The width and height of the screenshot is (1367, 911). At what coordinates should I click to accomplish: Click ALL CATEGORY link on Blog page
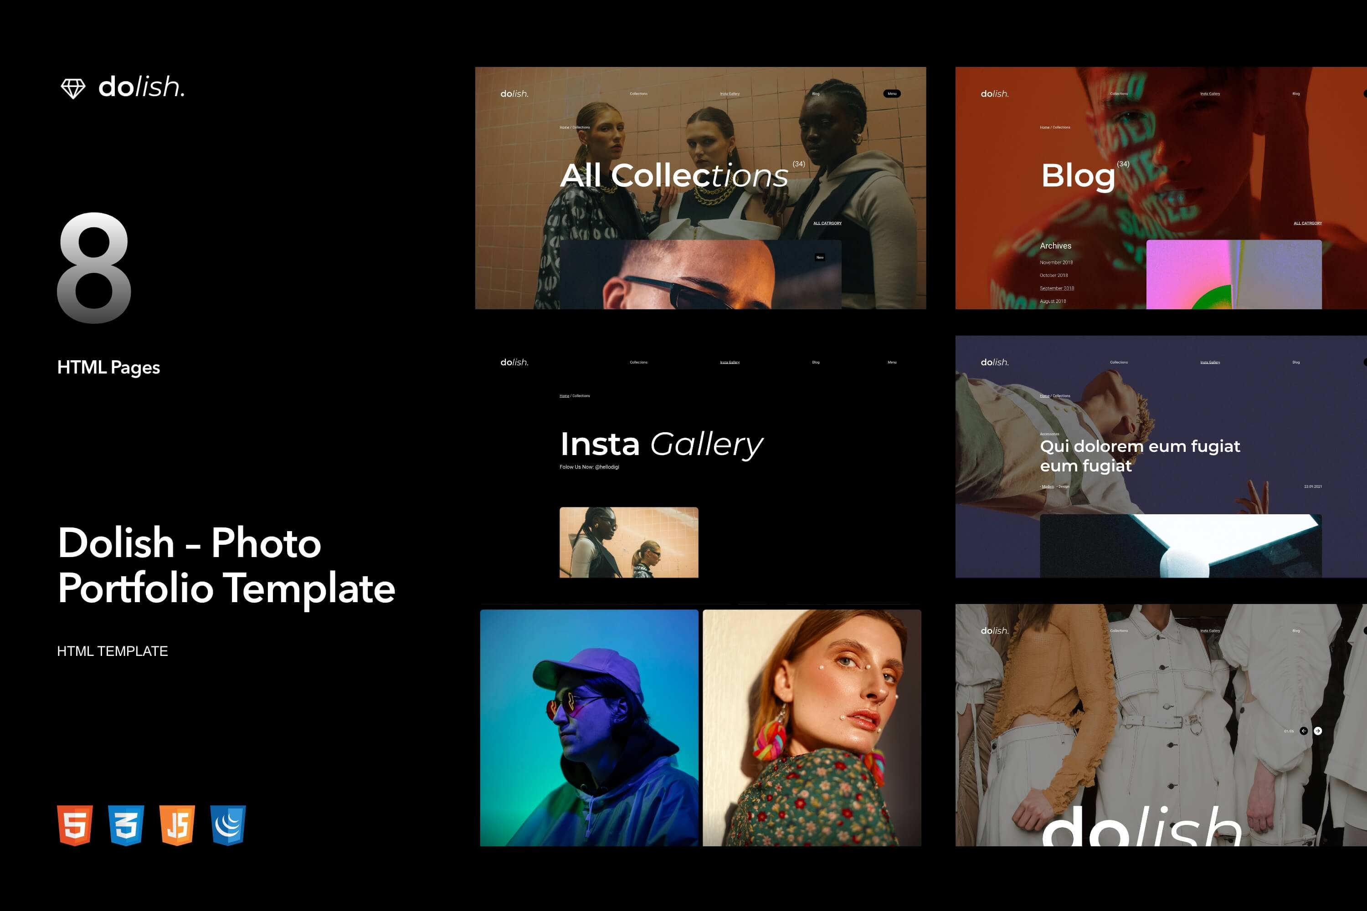click(1307, 223)
